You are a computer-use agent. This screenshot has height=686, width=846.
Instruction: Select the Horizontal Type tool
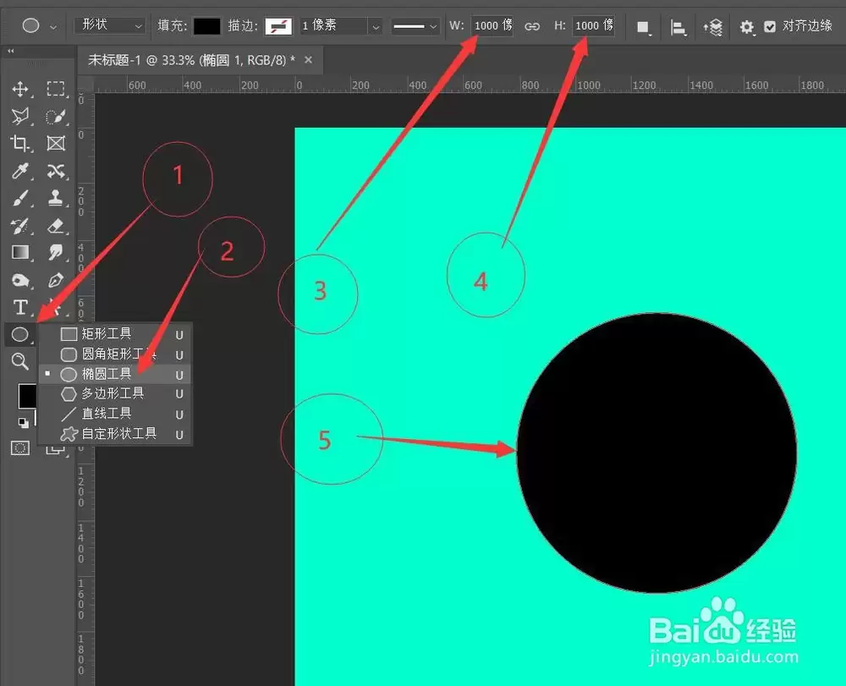click(x=20, y=307)
